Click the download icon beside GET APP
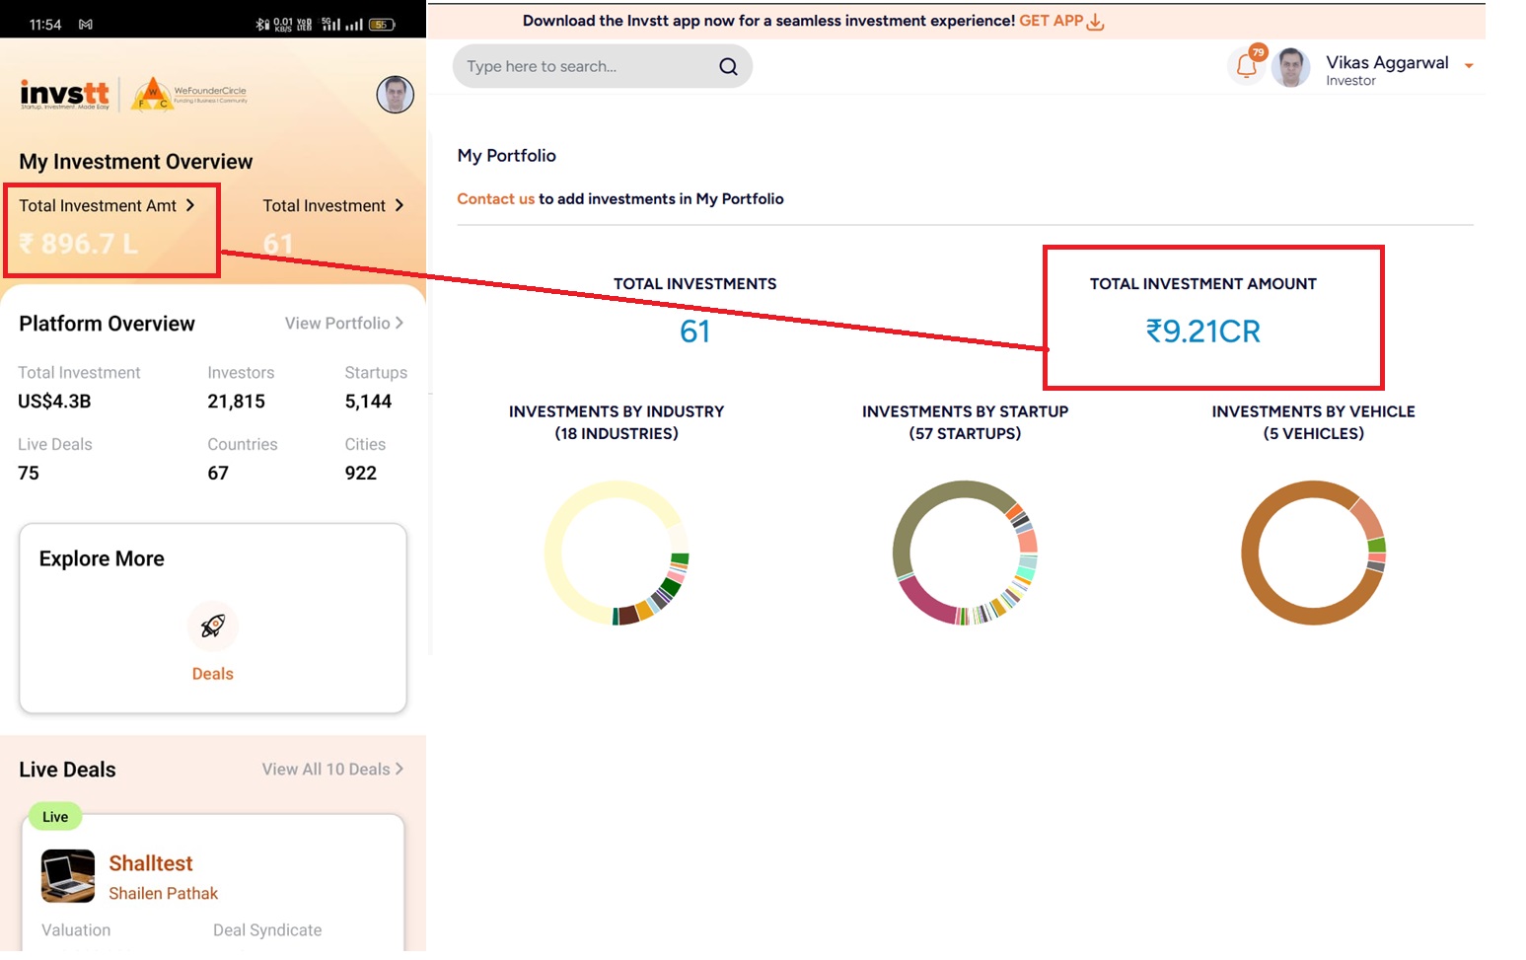Image resolution: width=1526 pixels, height=960 pixels. tap(1095, 22)
